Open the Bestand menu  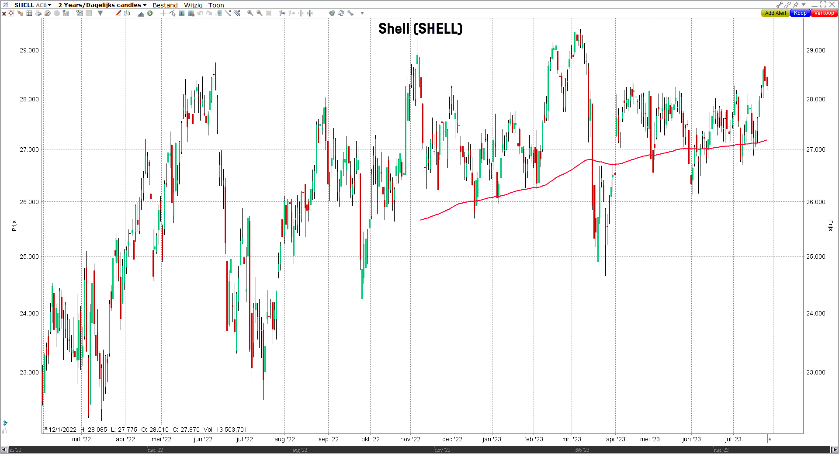coord(165,5)
